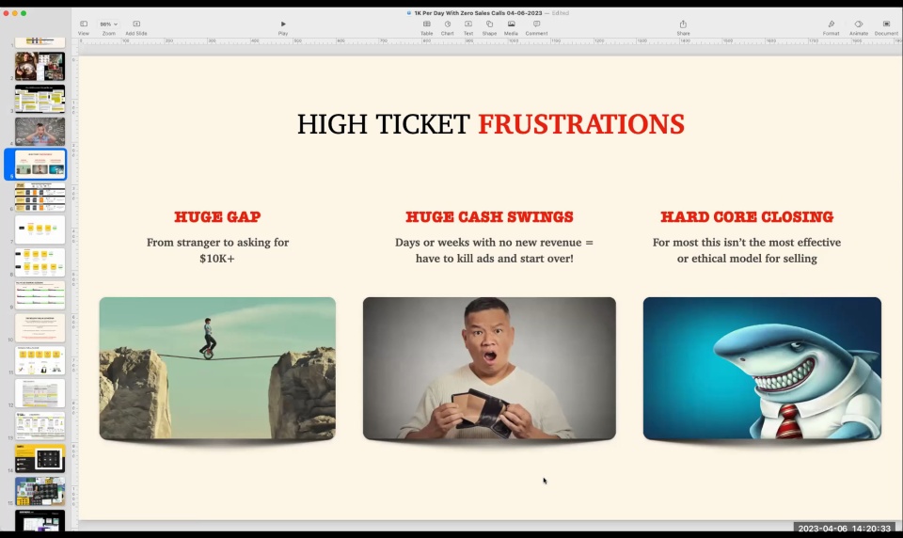Select slide 5 thumbnail in navigator
Image resolution: width=903 pixels, height=538 pixels.
[x=40, y=165]
